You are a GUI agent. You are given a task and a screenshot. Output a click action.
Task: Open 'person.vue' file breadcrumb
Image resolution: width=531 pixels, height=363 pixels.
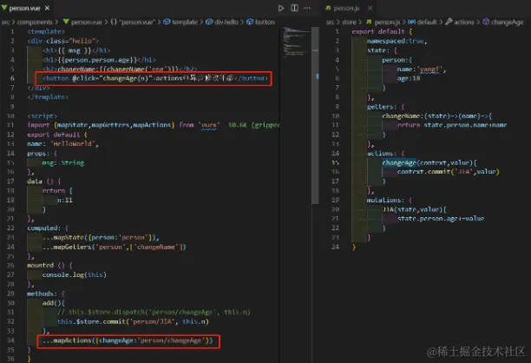click(87, 22)
